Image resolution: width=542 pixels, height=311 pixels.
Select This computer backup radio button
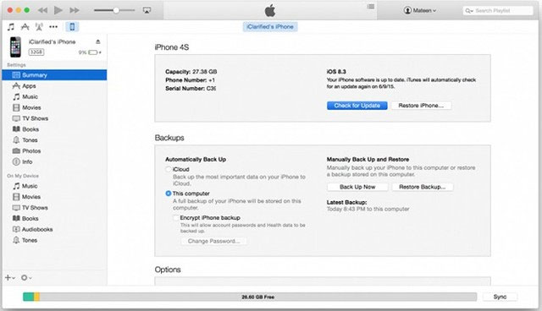(x=169, y=194)
